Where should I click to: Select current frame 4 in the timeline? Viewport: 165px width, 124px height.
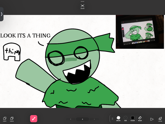[82, 119]
